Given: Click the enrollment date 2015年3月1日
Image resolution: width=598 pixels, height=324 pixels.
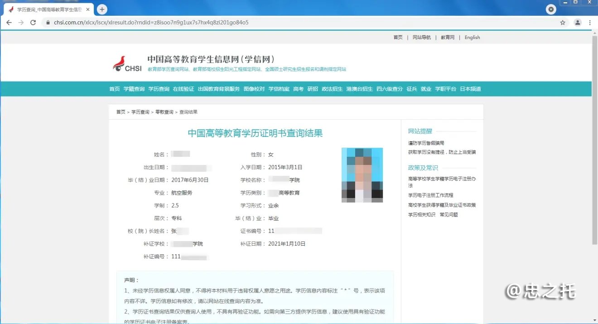Looking at the screenshot, I should click(285, 167).
